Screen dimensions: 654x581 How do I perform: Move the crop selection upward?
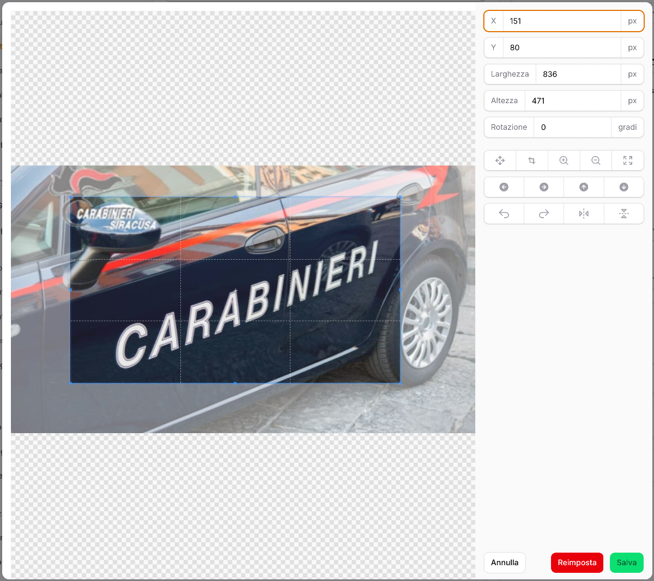coord(584,187)
